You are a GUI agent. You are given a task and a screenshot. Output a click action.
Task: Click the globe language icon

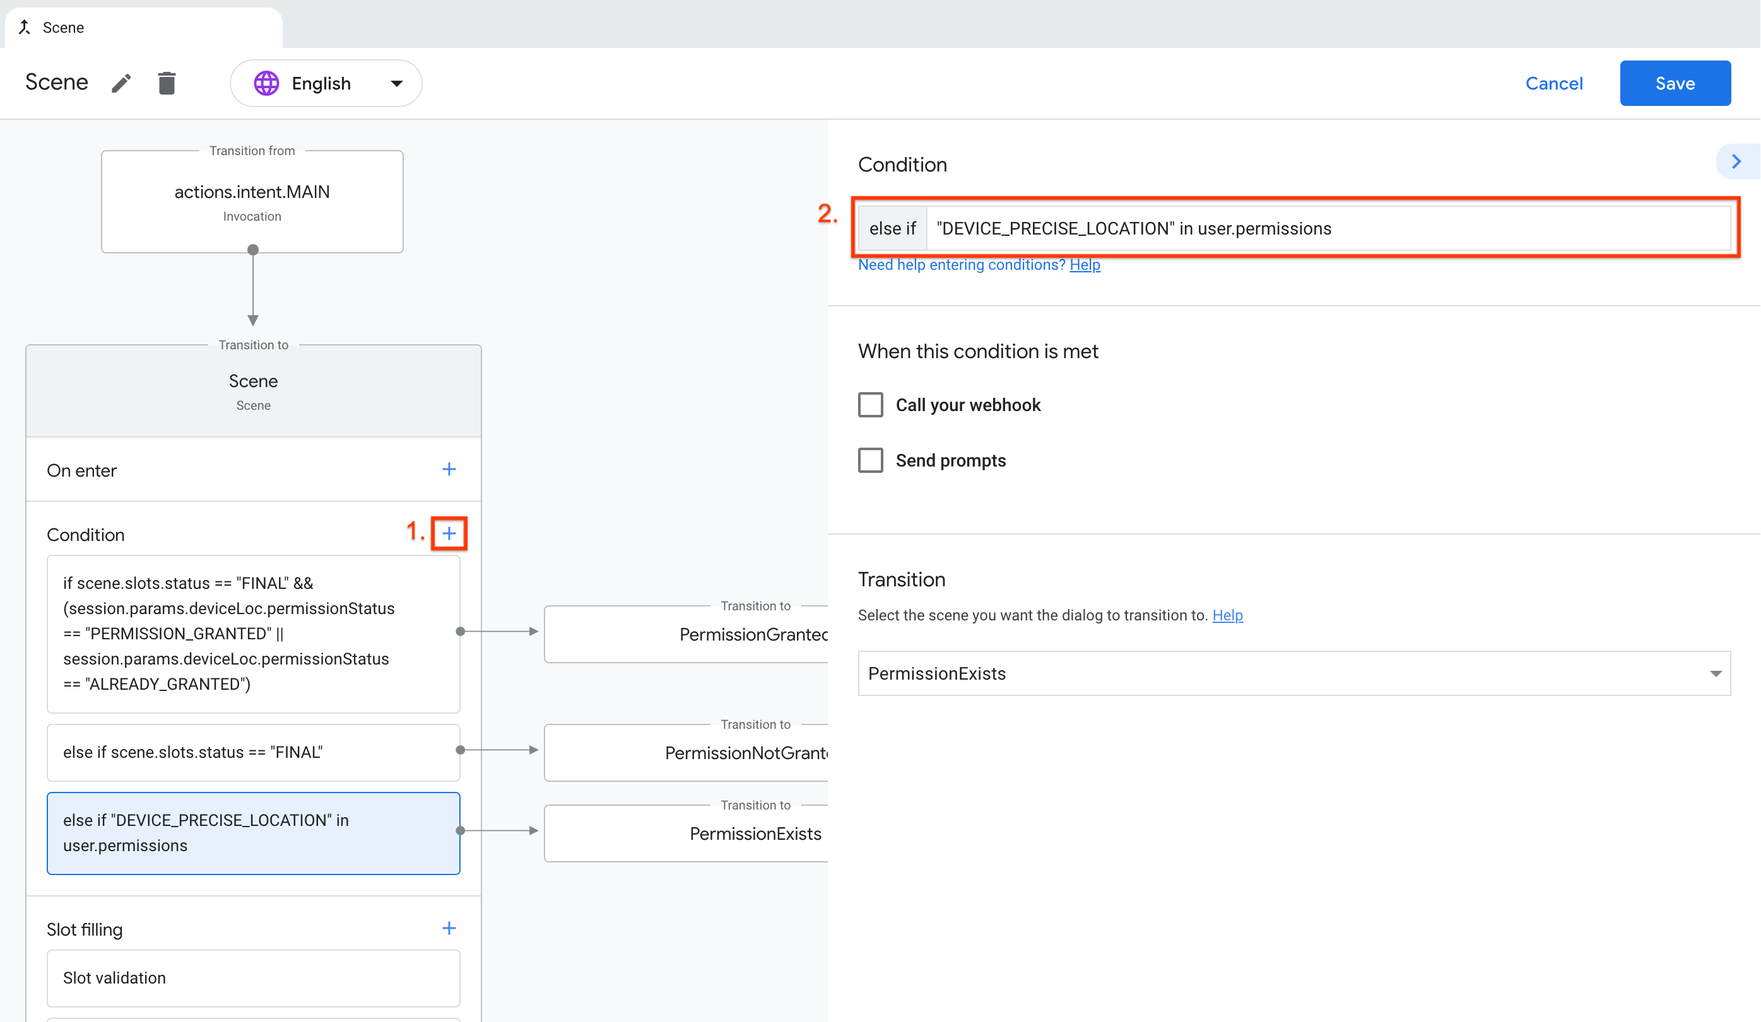coord(267,83)
